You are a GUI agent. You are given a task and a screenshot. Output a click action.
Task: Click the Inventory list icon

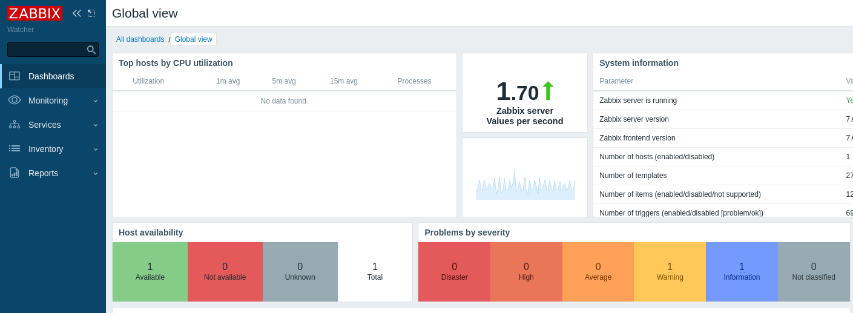pyautogui.click(x=15, y=148)
